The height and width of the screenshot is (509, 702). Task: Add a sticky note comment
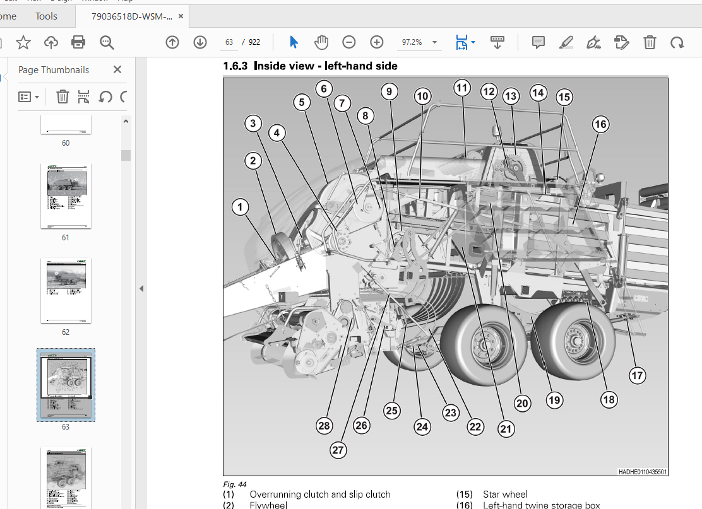click(x=538, y=42)
